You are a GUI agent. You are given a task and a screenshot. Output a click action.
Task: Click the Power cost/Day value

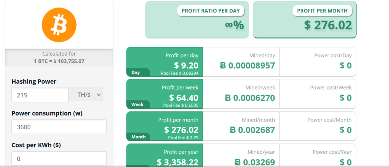[345, 65]
